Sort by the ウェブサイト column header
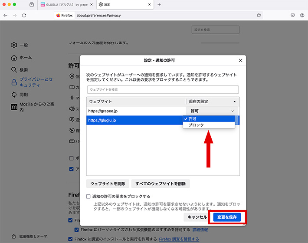Screen dimensions: 308x243 pos(136,102)
